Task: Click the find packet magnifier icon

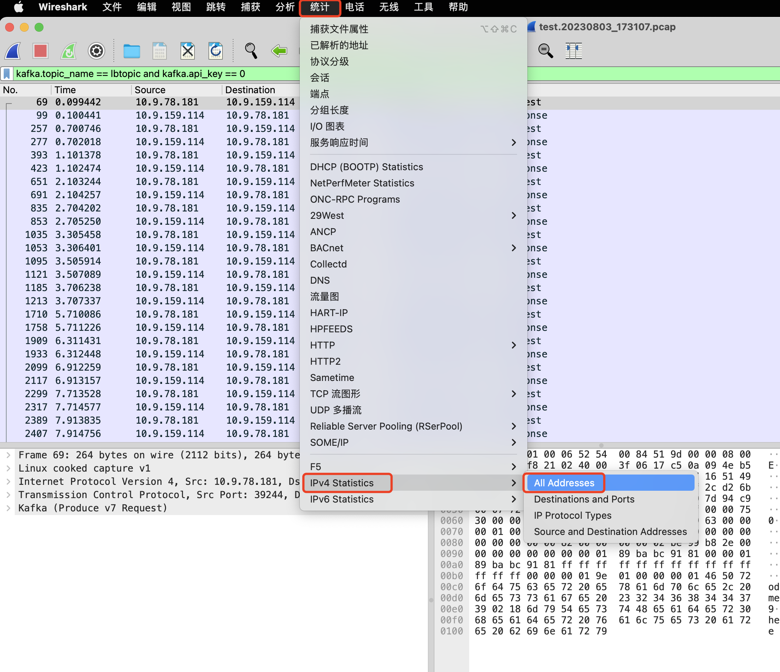Action: pos(251,50)
